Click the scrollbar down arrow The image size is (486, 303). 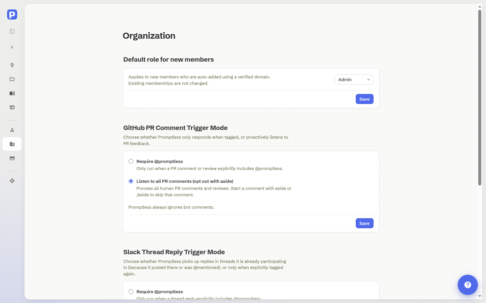480,296
